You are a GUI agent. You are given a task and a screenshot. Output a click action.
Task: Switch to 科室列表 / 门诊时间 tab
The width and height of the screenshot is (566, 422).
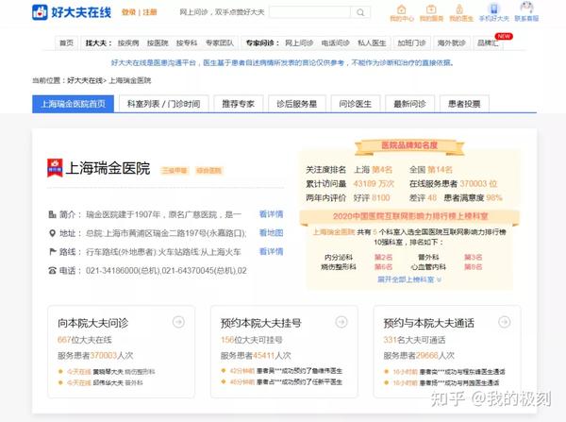(164, 104)
